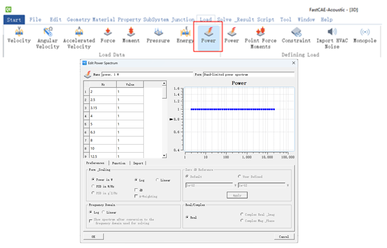Switch to the Function tab
Viewport: 387px width, 248px height.
tap(118, 163)
